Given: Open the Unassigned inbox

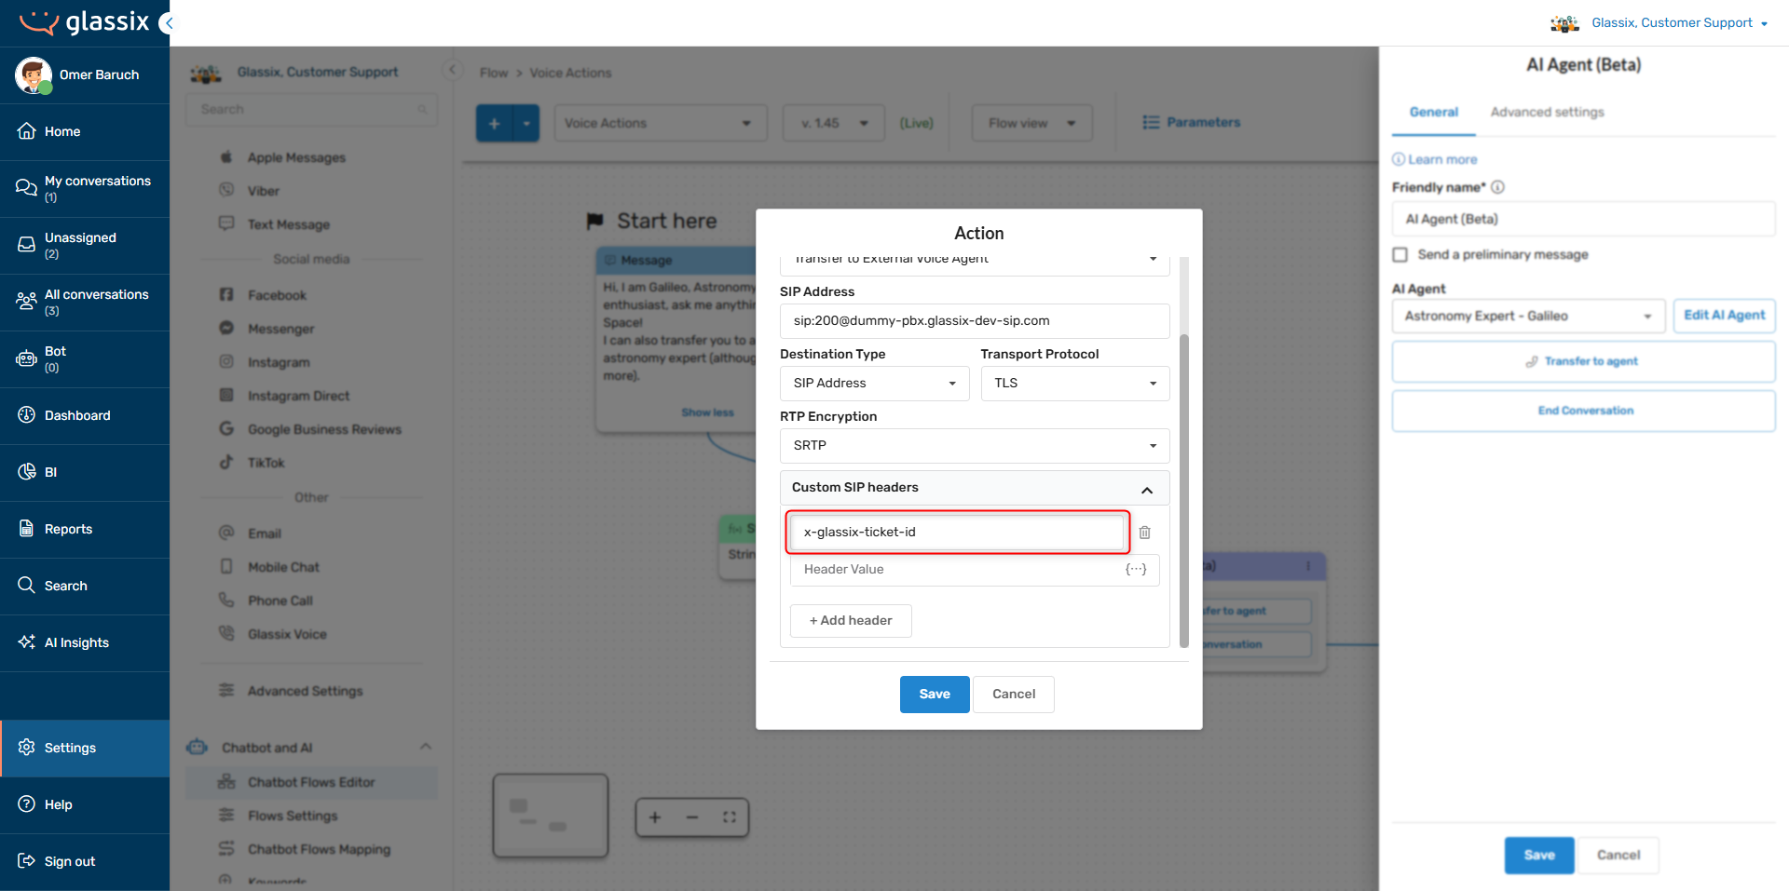Looking at the screenshot, I should click(x=85, y=246).
